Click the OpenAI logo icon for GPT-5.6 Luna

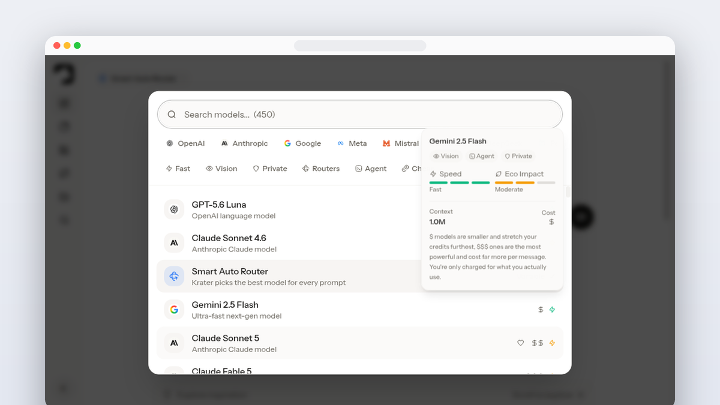(174, 209)
